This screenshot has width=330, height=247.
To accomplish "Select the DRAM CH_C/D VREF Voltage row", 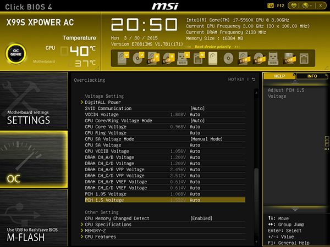I will [x=165, y=188].
